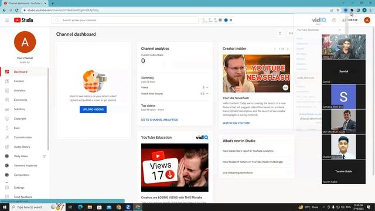
Task: Open Microsoft Edge from the taskbar
Action: pos(80,207)
